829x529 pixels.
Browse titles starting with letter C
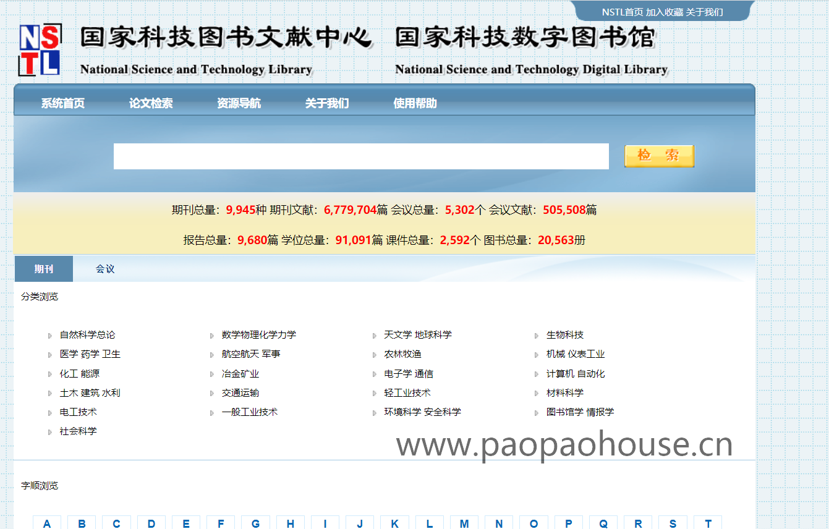pos(116,523)
